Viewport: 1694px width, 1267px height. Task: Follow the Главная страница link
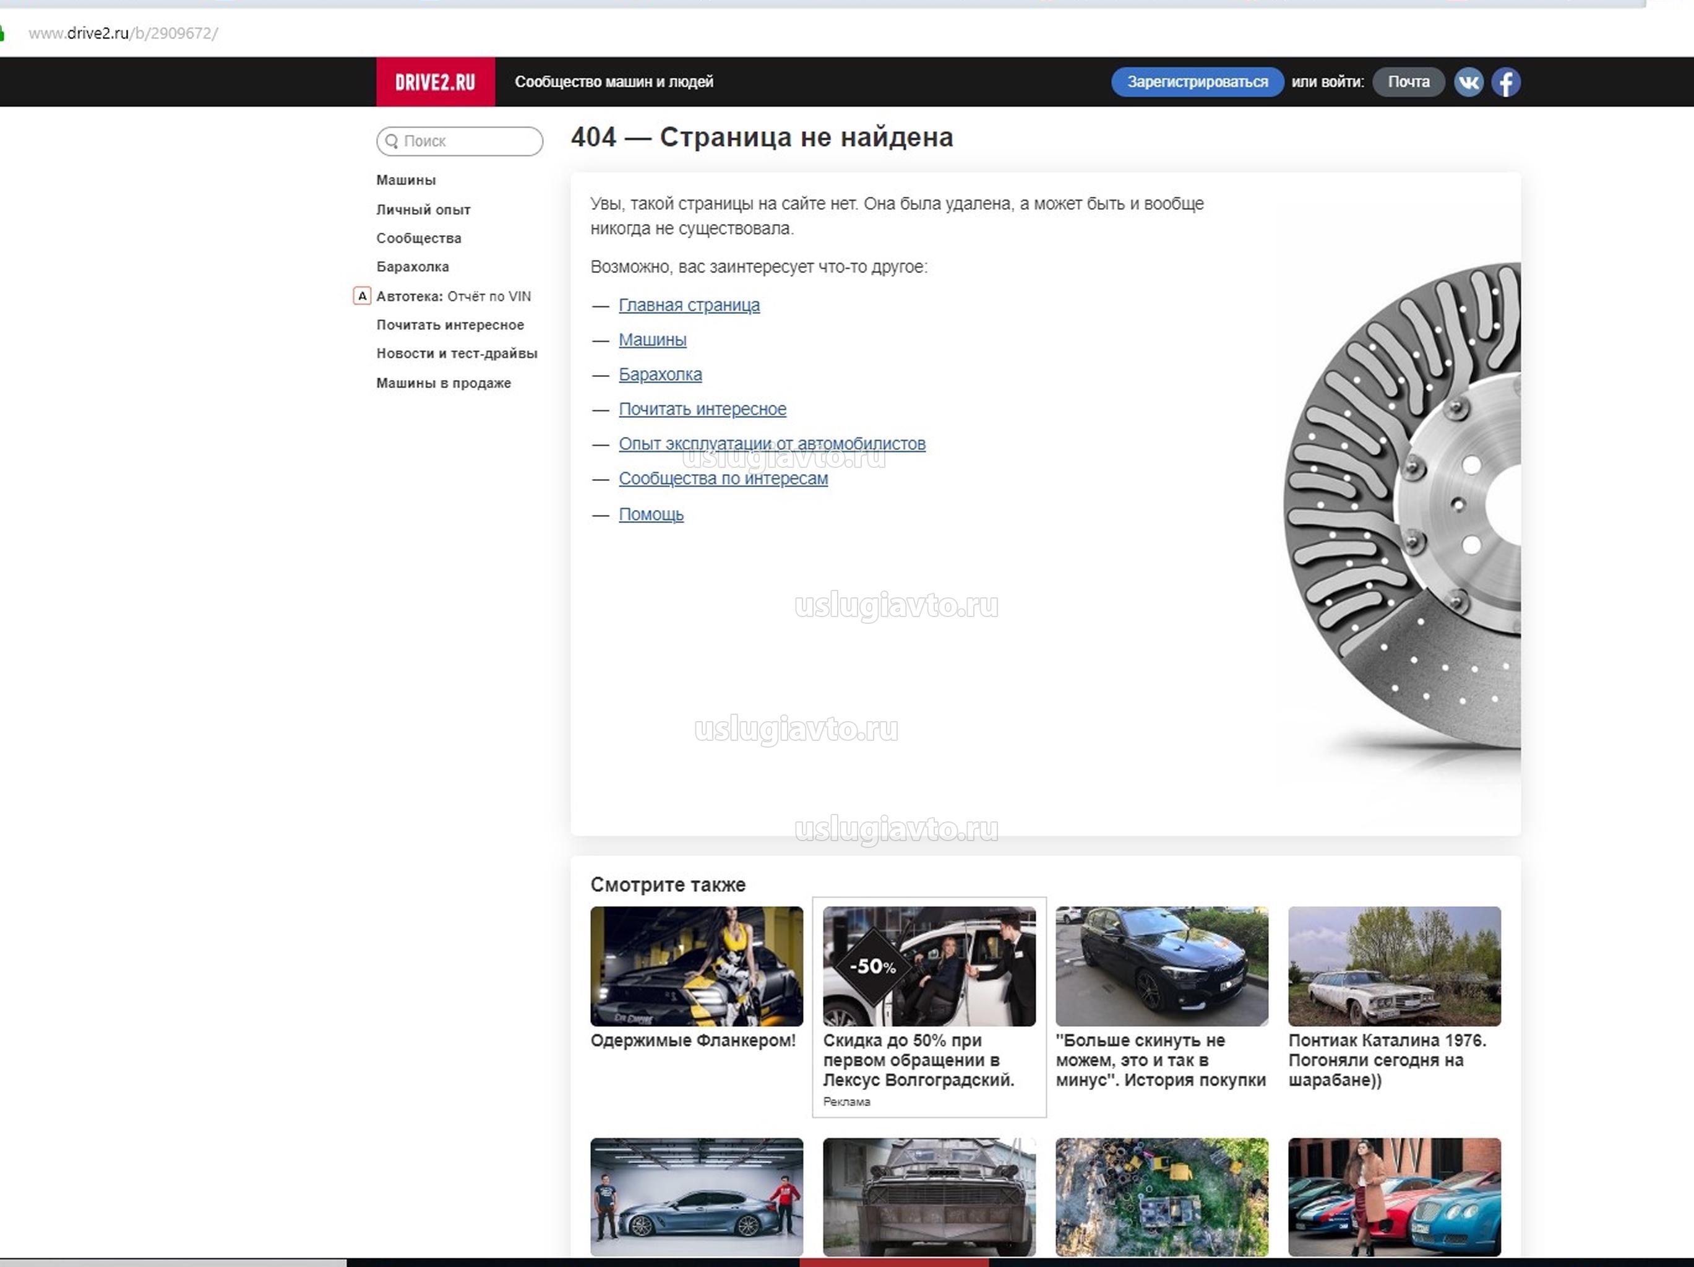pos(689,305)
